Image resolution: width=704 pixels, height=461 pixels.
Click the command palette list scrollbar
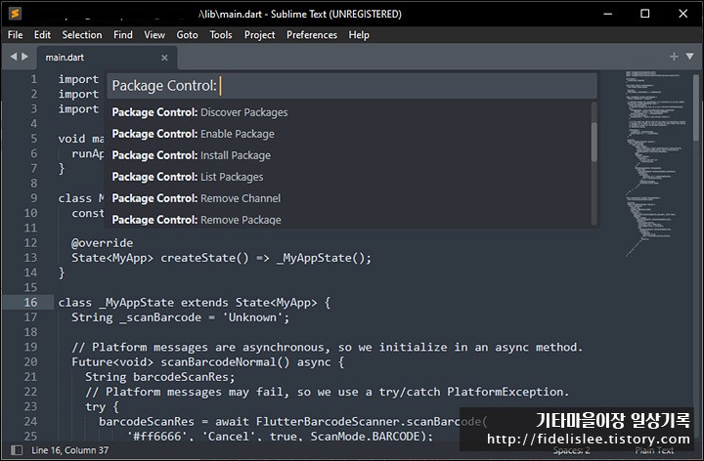pos(594,142)
